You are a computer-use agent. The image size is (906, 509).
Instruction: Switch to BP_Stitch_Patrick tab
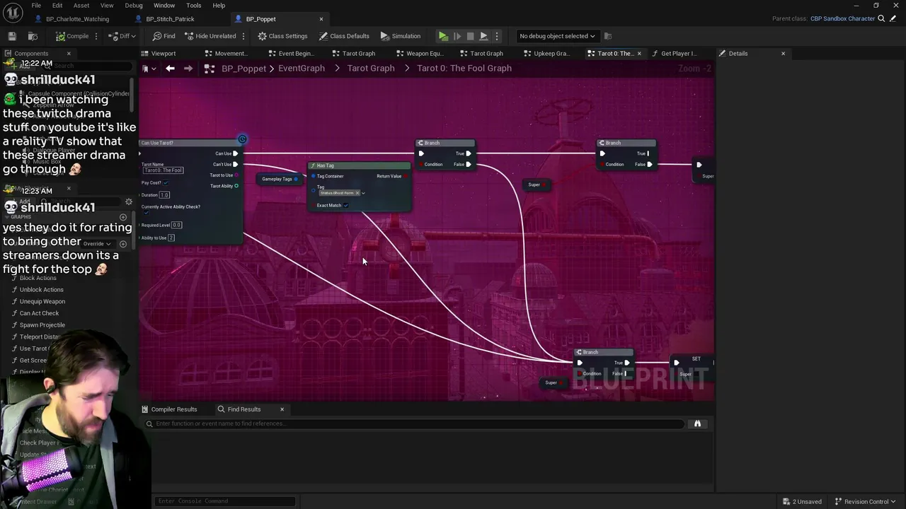pyautogui.click(x=170, y=19)
